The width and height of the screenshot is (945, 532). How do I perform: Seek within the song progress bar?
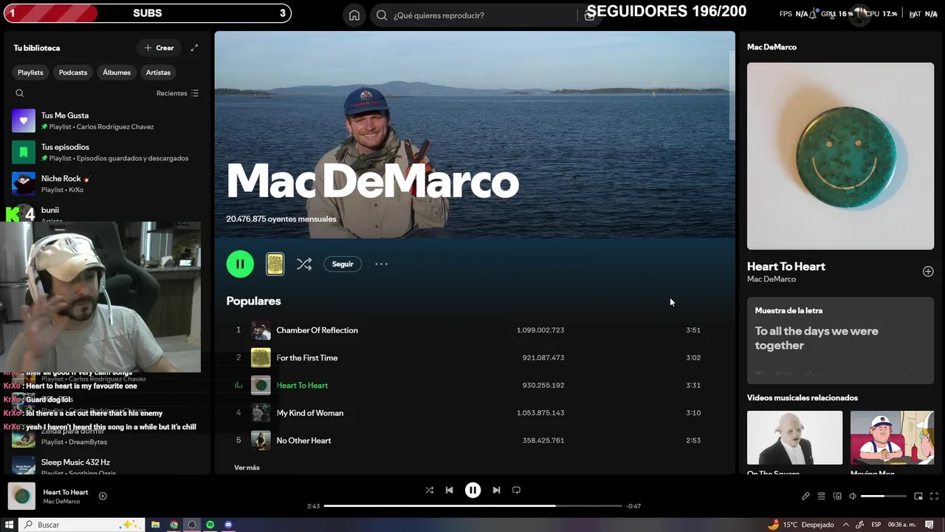click(472, 506)
